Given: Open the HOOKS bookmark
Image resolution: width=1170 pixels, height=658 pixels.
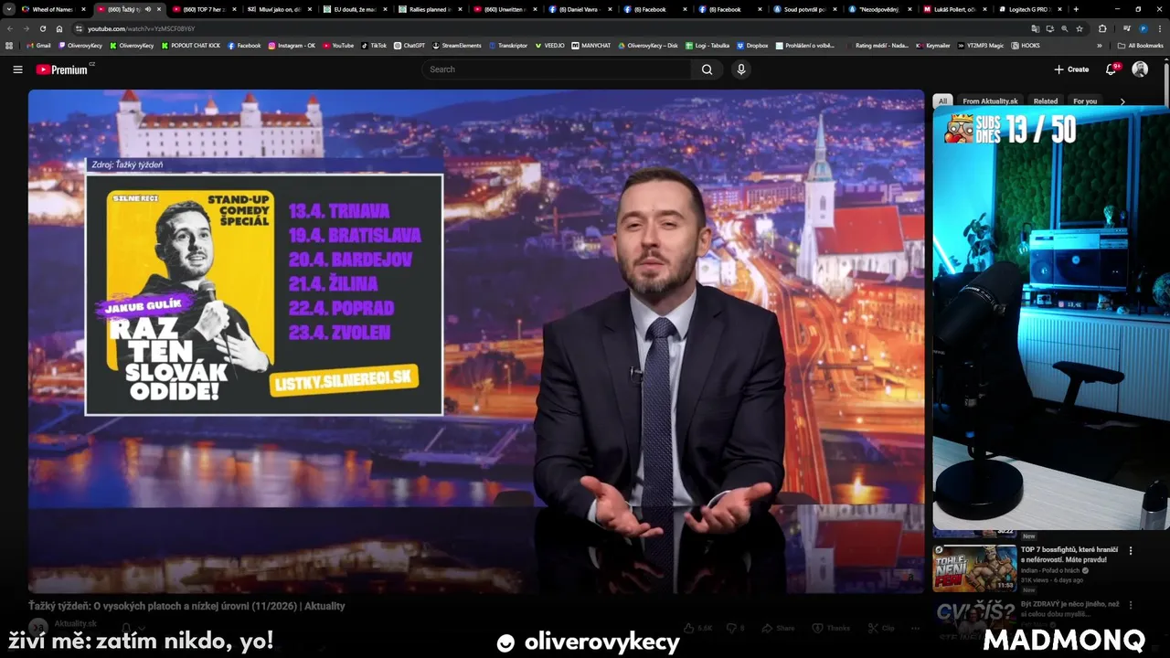Looking at the screenshot, I should (x=1026, y=45).
